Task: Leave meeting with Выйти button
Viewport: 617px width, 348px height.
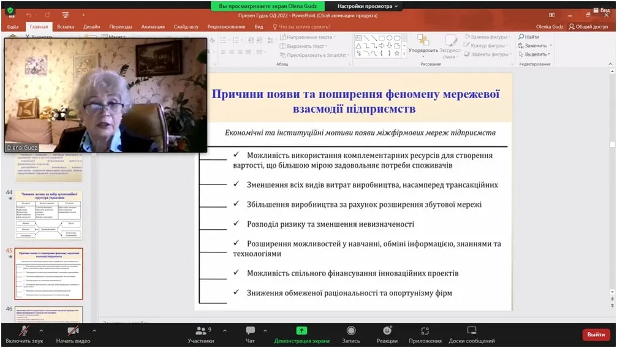Action: click(x=596, y=335)
